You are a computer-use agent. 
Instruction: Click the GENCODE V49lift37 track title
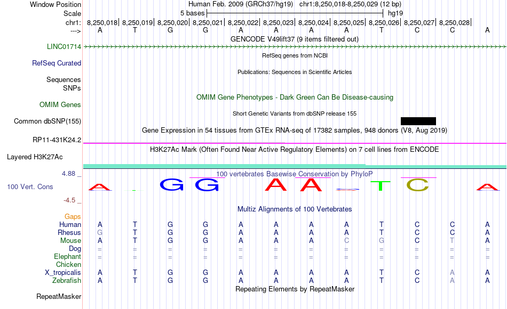pos(295,39)
